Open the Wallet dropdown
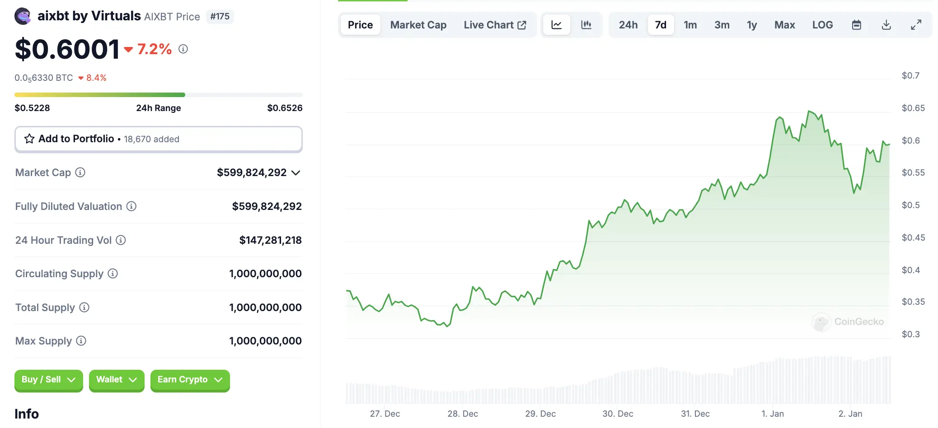 [116, 380]
